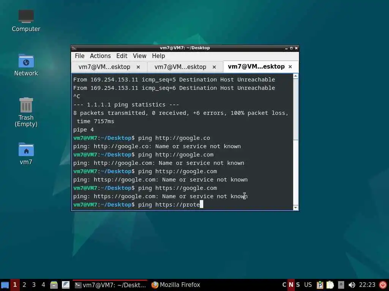Click the "8 packets transmitted" output line
Image resolution: width=389 pixels, height=291 pixels.
[x=181, y=113]
